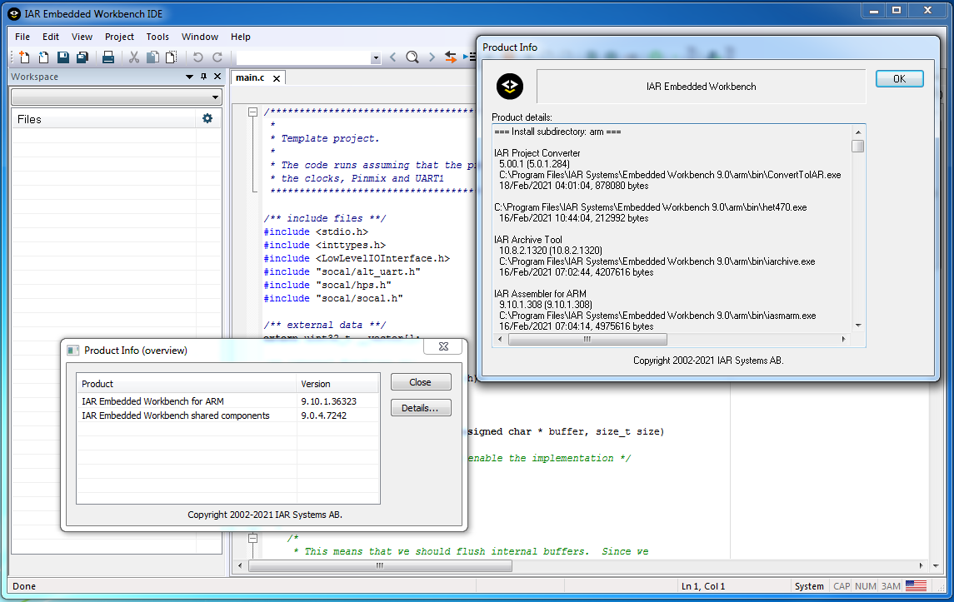Click the Replace arrows toolbar icon
The image size is (954, 602).
coord(450,57)
